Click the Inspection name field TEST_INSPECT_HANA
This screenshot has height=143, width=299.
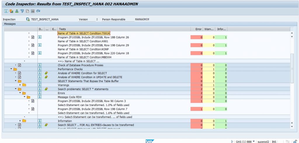[45, 20]
